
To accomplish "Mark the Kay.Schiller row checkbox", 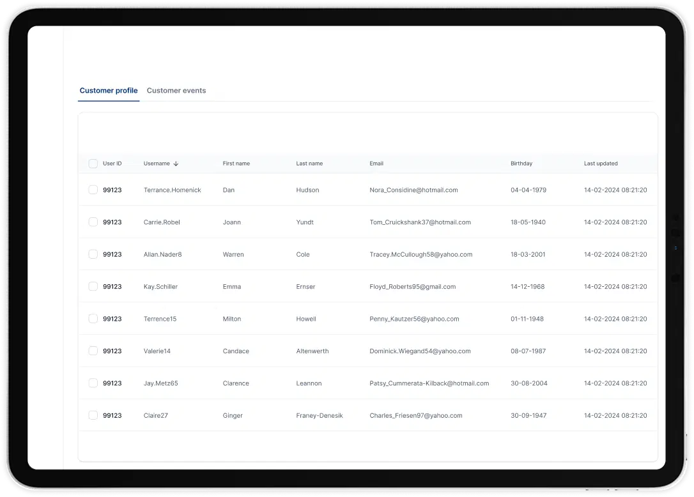I will point(93,287).
